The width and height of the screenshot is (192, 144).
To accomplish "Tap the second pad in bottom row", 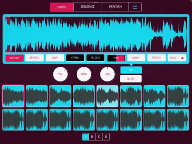I will 37,120.
